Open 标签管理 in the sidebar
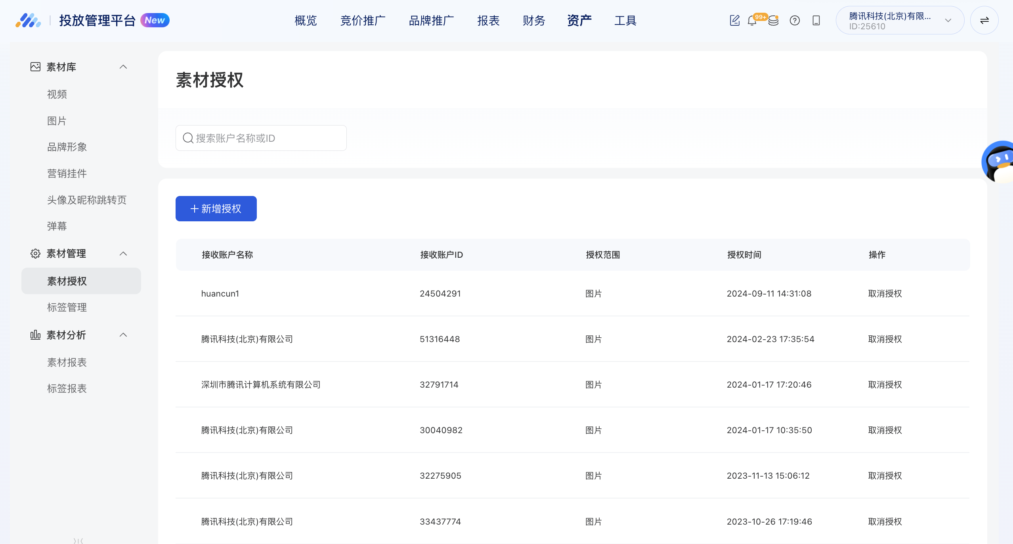This screenshot has height=544, width=1013. [x=67, y=307]
